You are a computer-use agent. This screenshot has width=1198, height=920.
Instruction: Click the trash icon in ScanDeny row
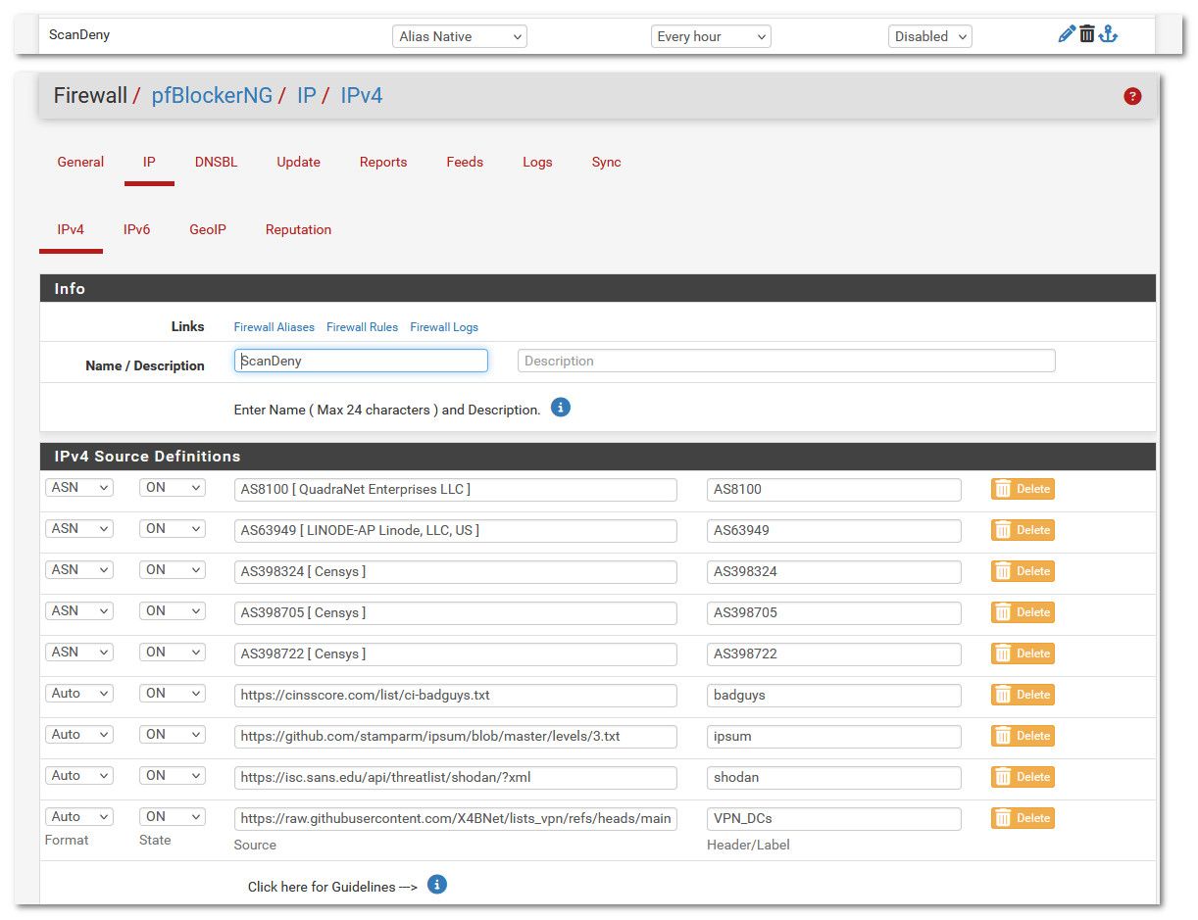pos(1087,35)
